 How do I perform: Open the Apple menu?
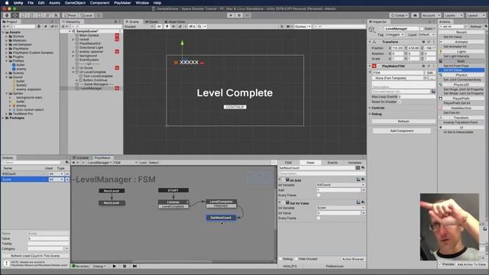click(7, 3)
